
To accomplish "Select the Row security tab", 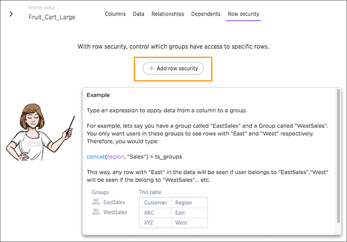I will click(x=243, y=14).
